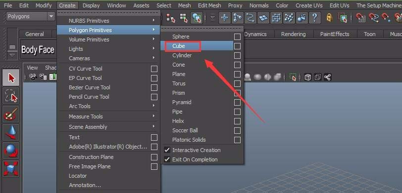
Task: Click the viewport select camera icon
Action: pos(33,77)
